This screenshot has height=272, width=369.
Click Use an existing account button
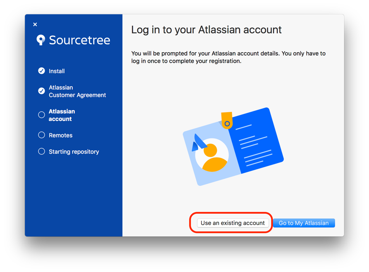[233, 223]
